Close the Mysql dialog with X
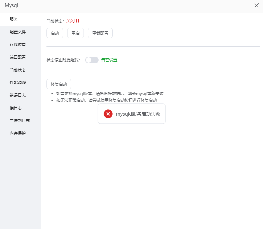 (256, 5)
